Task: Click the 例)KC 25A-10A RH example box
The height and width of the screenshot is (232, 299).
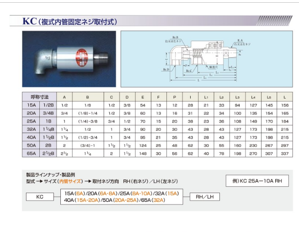Action: (257, 181)
